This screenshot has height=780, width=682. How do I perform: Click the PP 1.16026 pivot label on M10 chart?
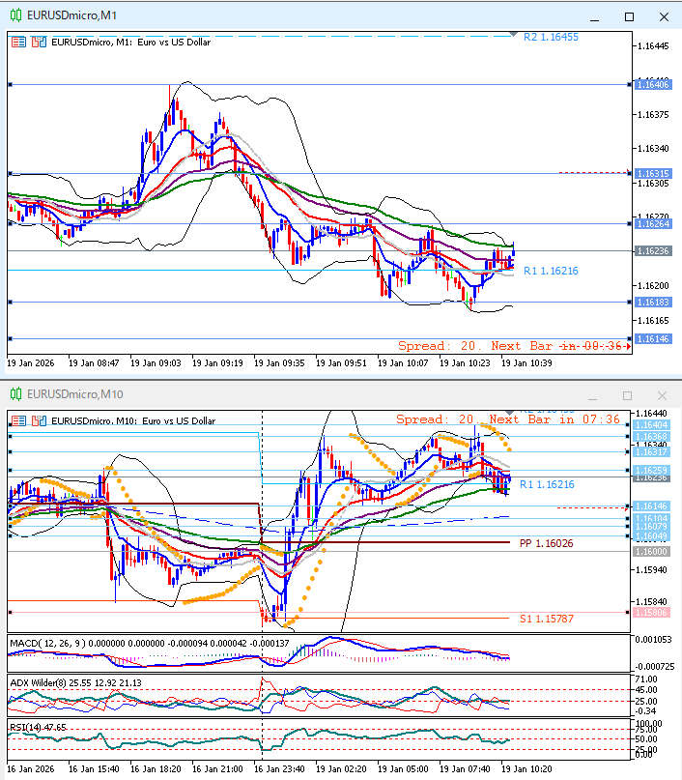pyautogui.click(x=546, y=544)
